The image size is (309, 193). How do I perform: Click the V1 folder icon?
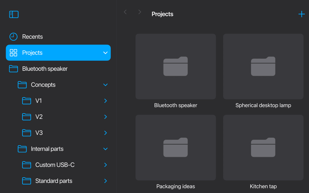pyautogui.click(x=26, y=101)
